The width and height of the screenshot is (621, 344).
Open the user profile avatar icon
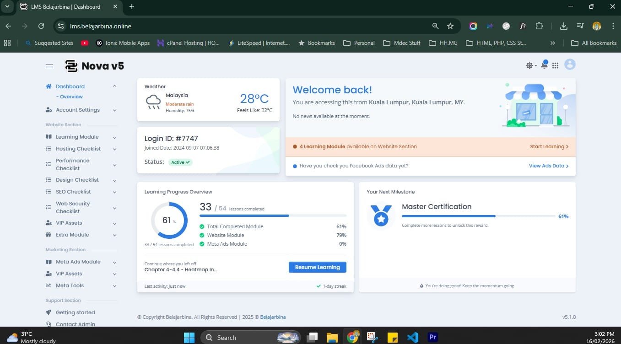(x=569, y=64)
